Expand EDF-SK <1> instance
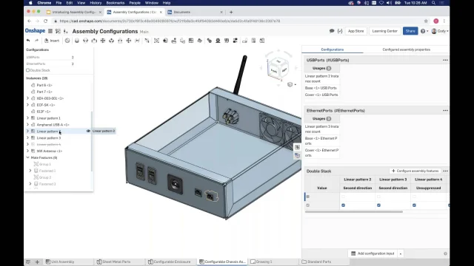The width and height of the screenshot is (474, 266). 28,105
